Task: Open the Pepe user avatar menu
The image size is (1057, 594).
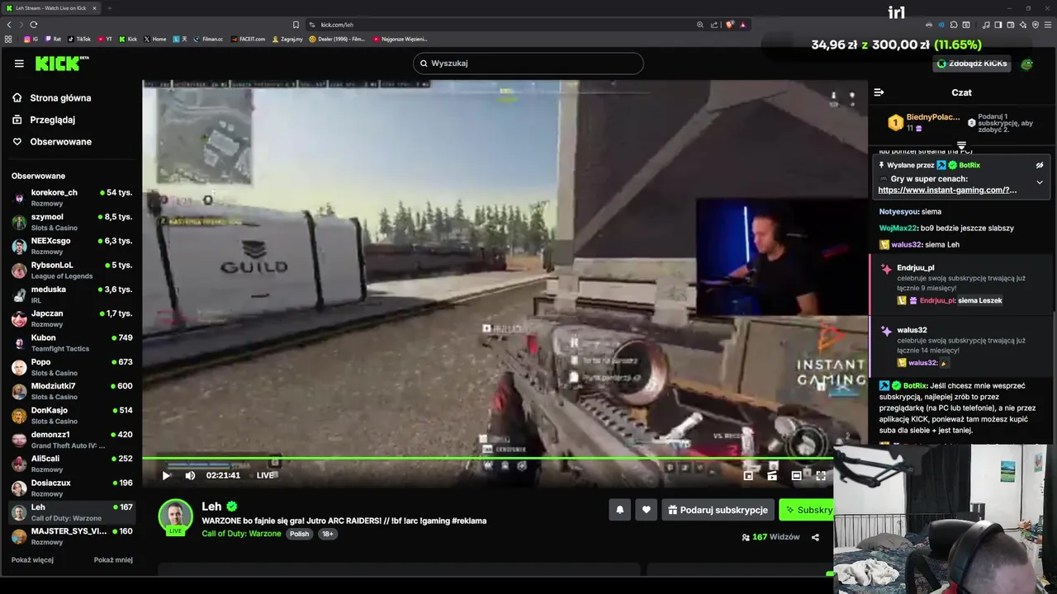Action: coord(1027,64)
